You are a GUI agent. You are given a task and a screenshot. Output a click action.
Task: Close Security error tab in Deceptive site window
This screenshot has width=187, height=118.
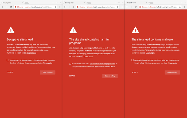tap(22, 3)
